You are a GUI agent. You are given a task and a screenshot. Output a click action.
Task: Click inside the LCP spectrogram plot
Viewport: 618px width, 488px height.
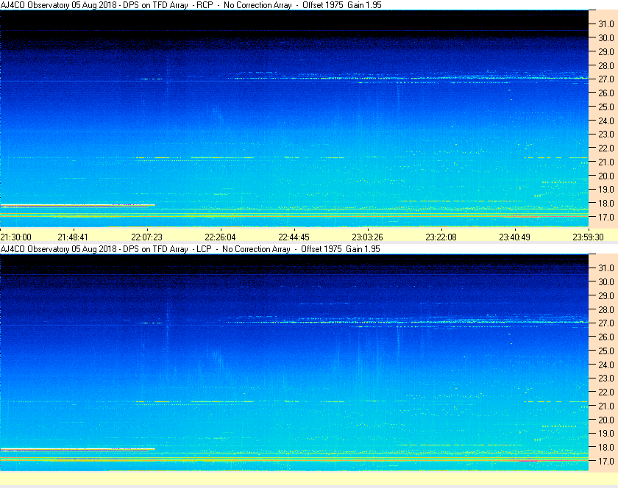294,362
